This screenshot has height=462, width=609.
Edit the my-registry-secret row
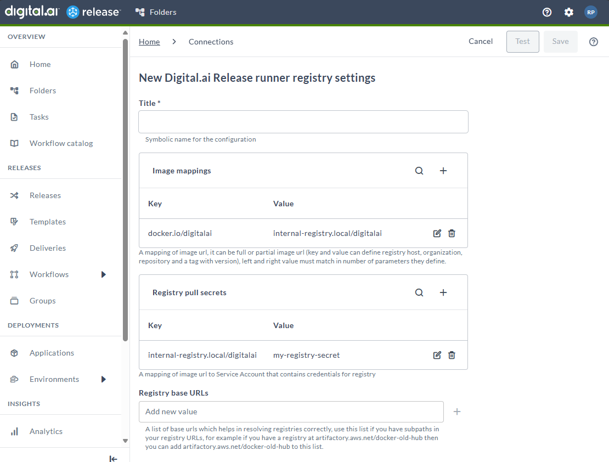click(437, 355)
